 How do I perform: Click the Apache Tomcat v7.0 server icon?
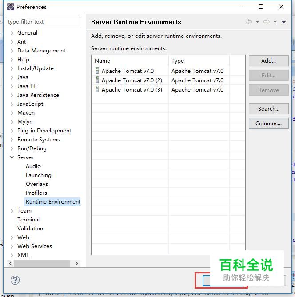[97, 71]
